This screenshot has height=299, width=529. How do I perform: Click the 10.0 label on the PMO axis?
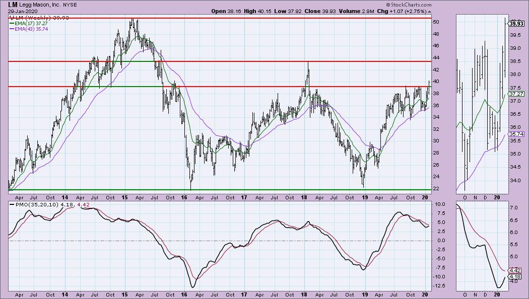coord(439,204)
